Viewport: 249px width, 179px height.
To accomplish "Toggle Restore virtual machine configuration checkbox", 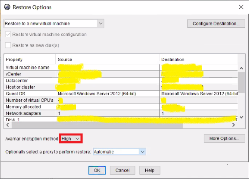I will point(8,35).
